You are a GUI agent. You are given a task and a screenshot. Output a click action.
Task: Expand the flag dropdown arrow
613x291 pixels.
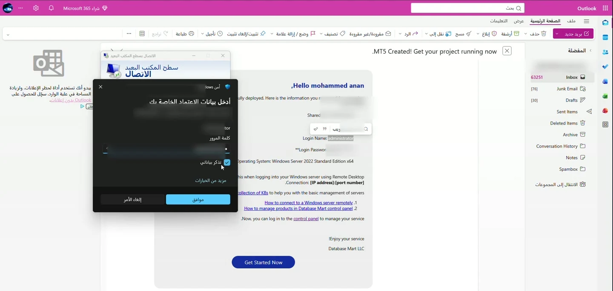(x=272, y=34)
